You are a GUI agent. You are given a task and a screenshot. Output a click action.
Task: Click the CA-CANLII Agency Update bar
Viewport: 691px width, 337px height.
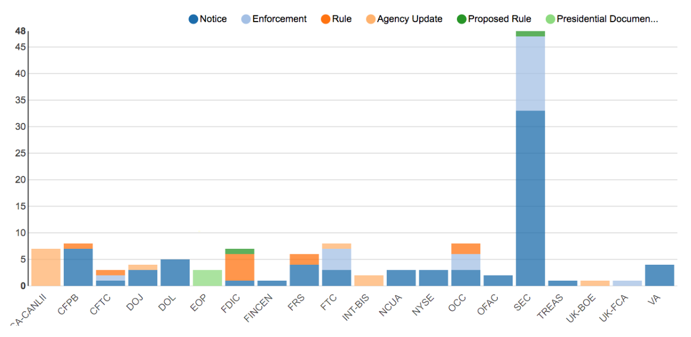(x=46, y=267)
